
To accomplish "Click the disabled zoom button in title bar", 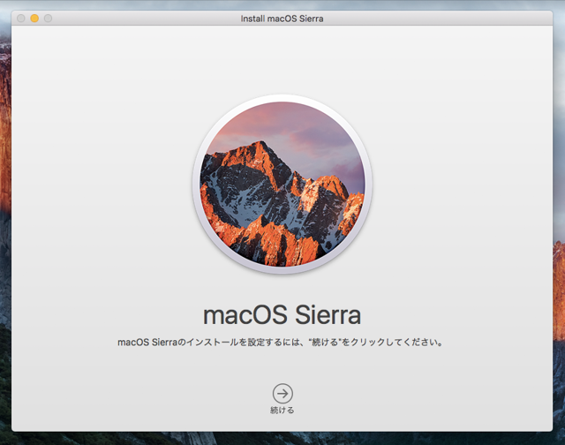I will coord(48,18).
